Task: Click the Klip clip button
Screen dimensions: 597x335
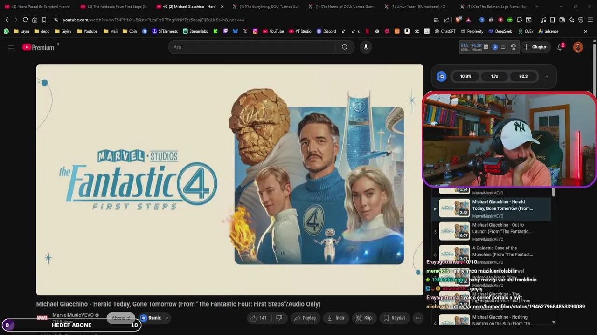Action: 364,318
